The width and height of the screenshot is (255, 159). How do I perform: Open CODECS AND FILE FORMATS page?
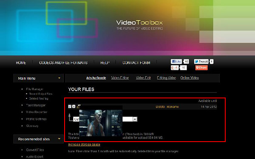coord(63,63)
